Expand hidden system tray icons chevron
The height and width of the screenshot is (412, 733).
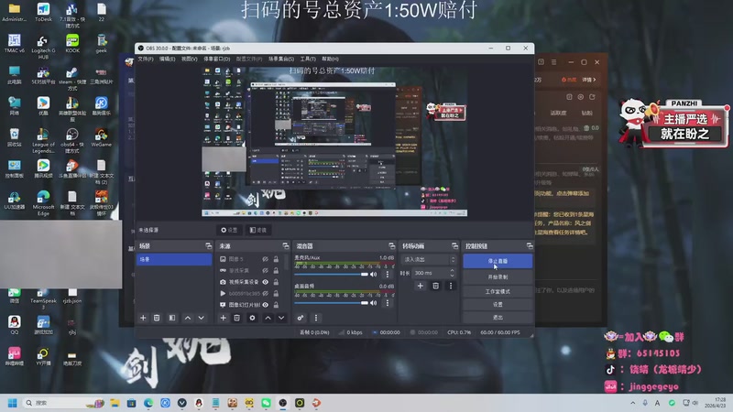(x=632, y=403)
